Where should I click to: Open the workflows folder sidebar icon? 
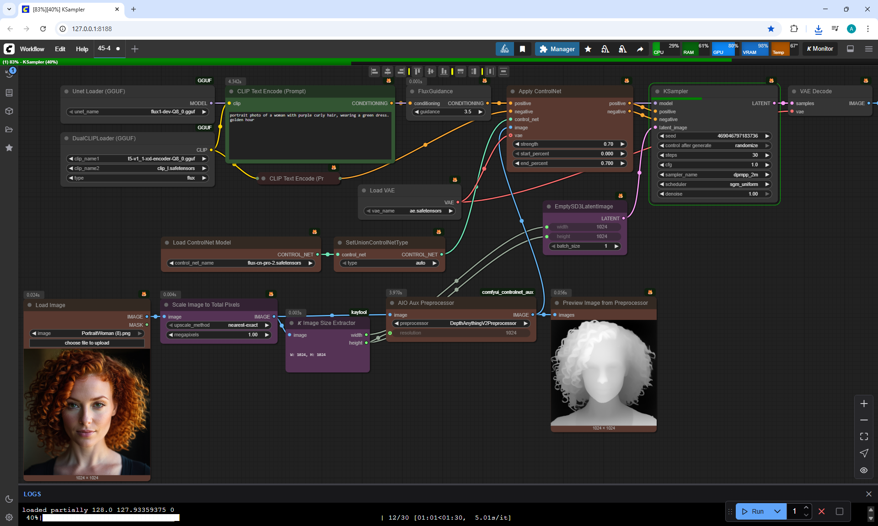tap(9, 129)
